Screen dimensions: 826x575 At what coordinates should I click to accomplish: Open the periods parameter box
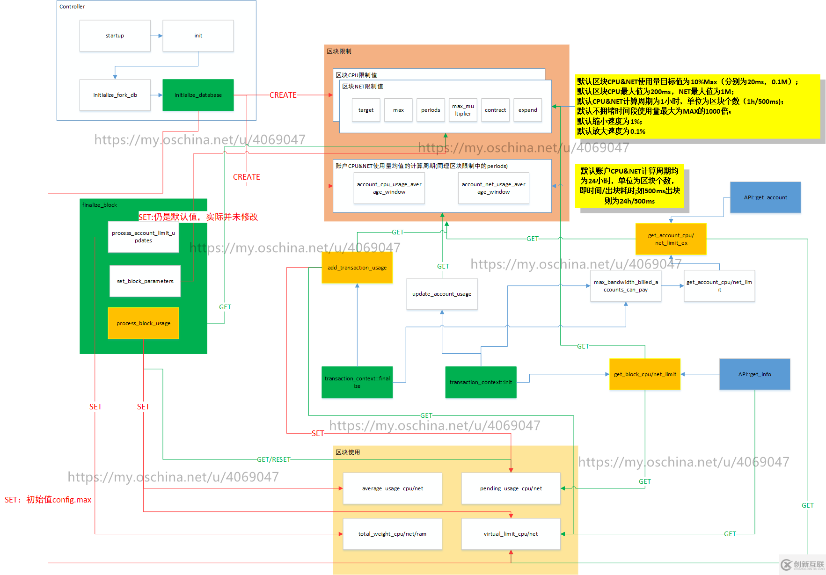(430, 110)
